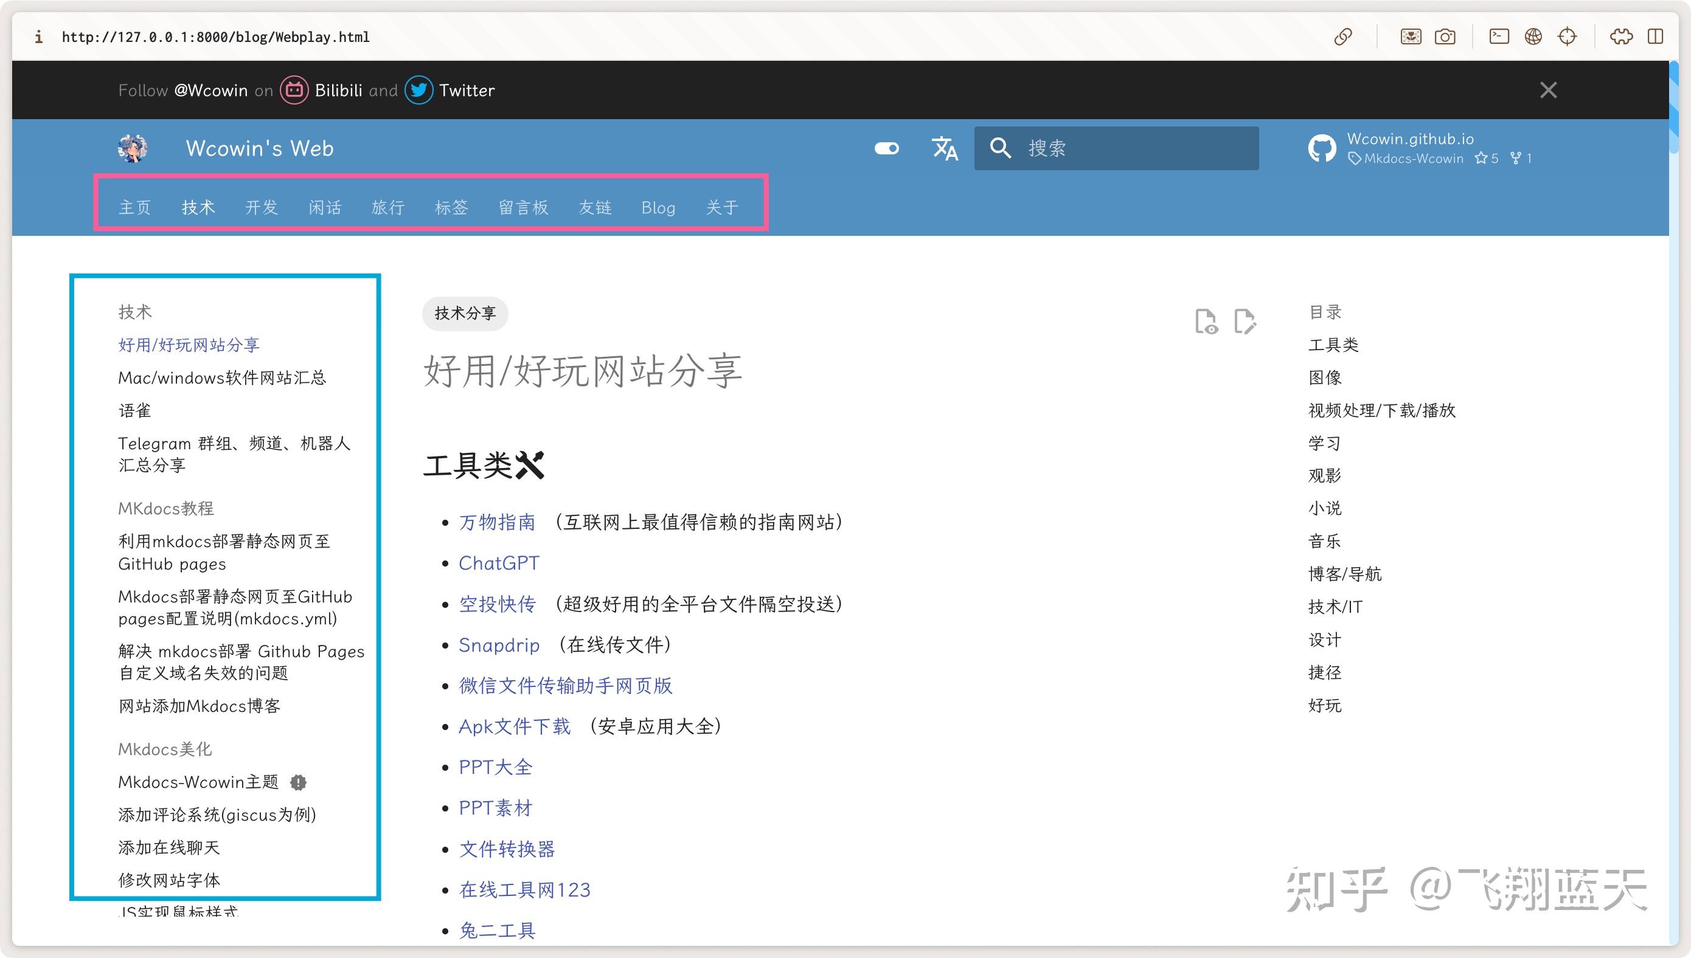Open the 留言板 navigation tab
Screen dimensions: 1691x958
pyautogui.click(x=523, y=207)
